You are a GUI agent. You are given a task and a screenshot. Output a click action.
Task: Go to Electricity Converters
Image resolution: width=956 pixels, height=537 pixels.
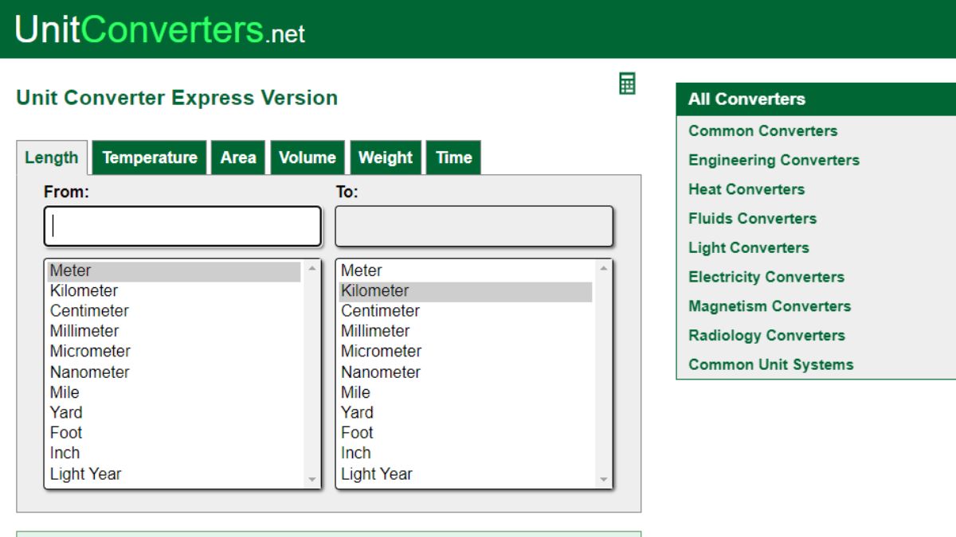(x=766, y=277)
